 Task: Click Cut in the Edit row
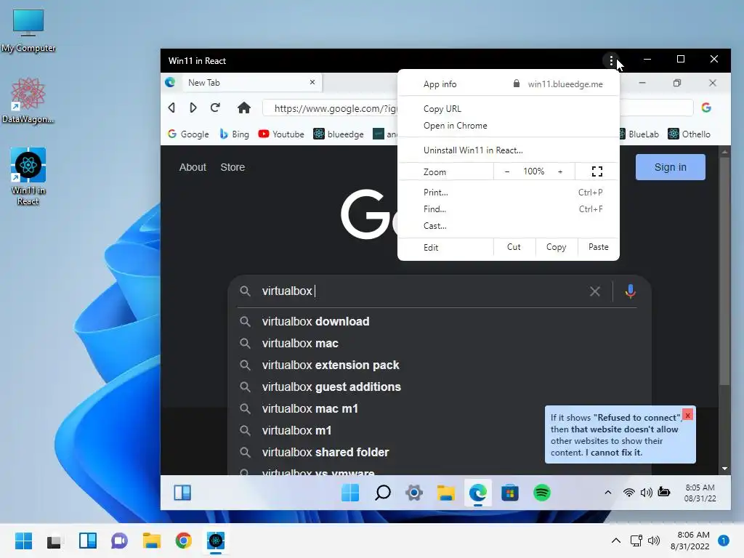(x=514, y=247)
